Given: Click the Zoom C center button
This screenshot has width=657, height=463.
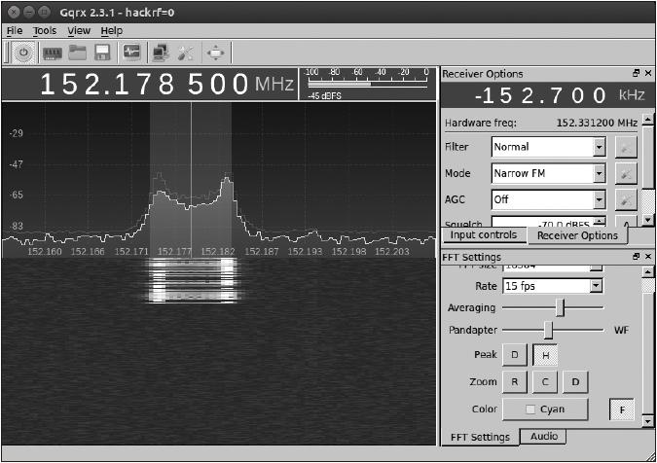Looking at the screenshot, I should coord(545,382).
